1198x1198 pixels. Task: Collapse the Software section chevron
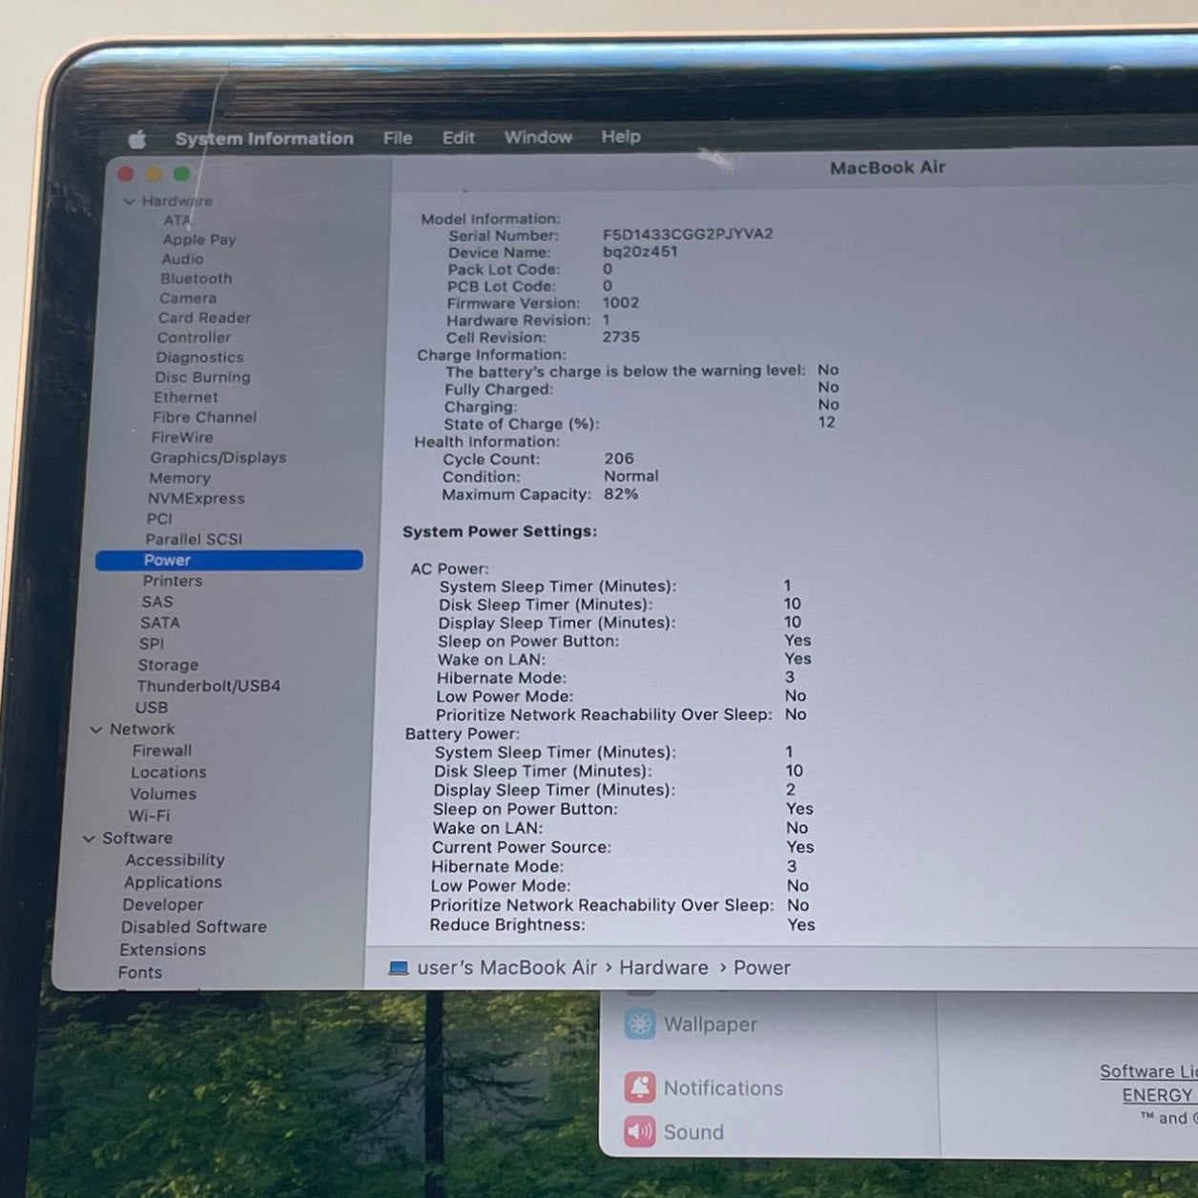[89, 838]
